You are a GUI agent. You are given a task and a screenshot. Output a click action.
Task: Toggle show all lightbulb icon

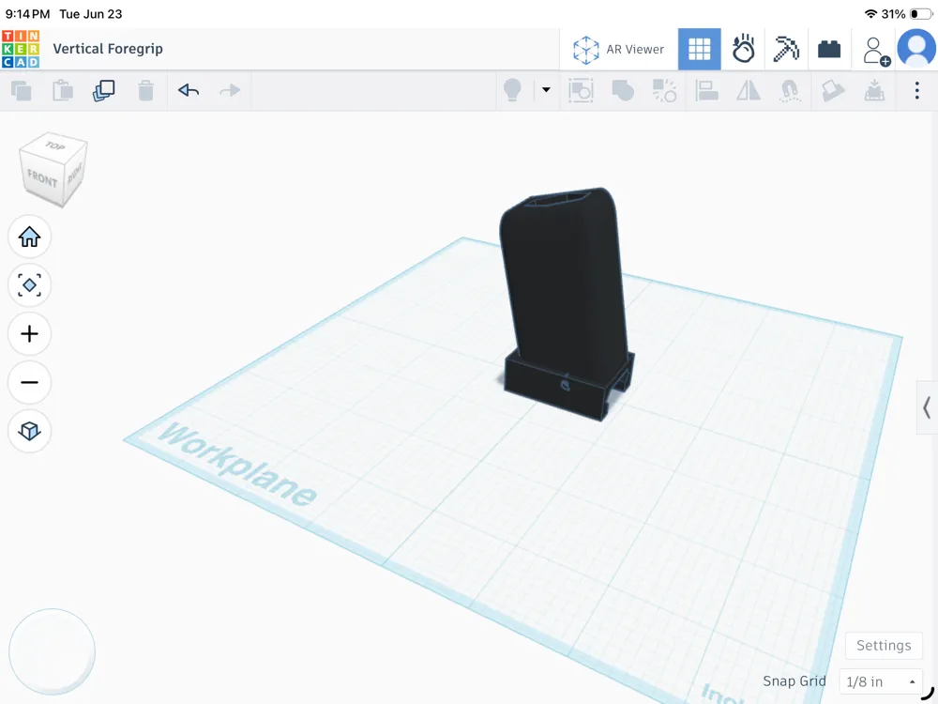tap(513, 90)
